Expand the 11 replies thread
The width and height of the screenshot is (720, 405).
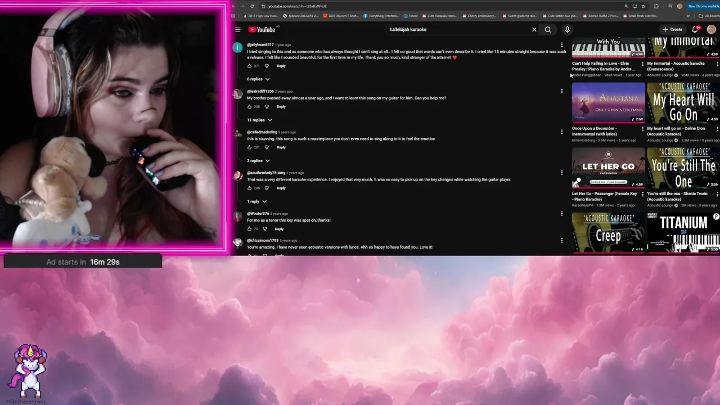tap(259, 120)
